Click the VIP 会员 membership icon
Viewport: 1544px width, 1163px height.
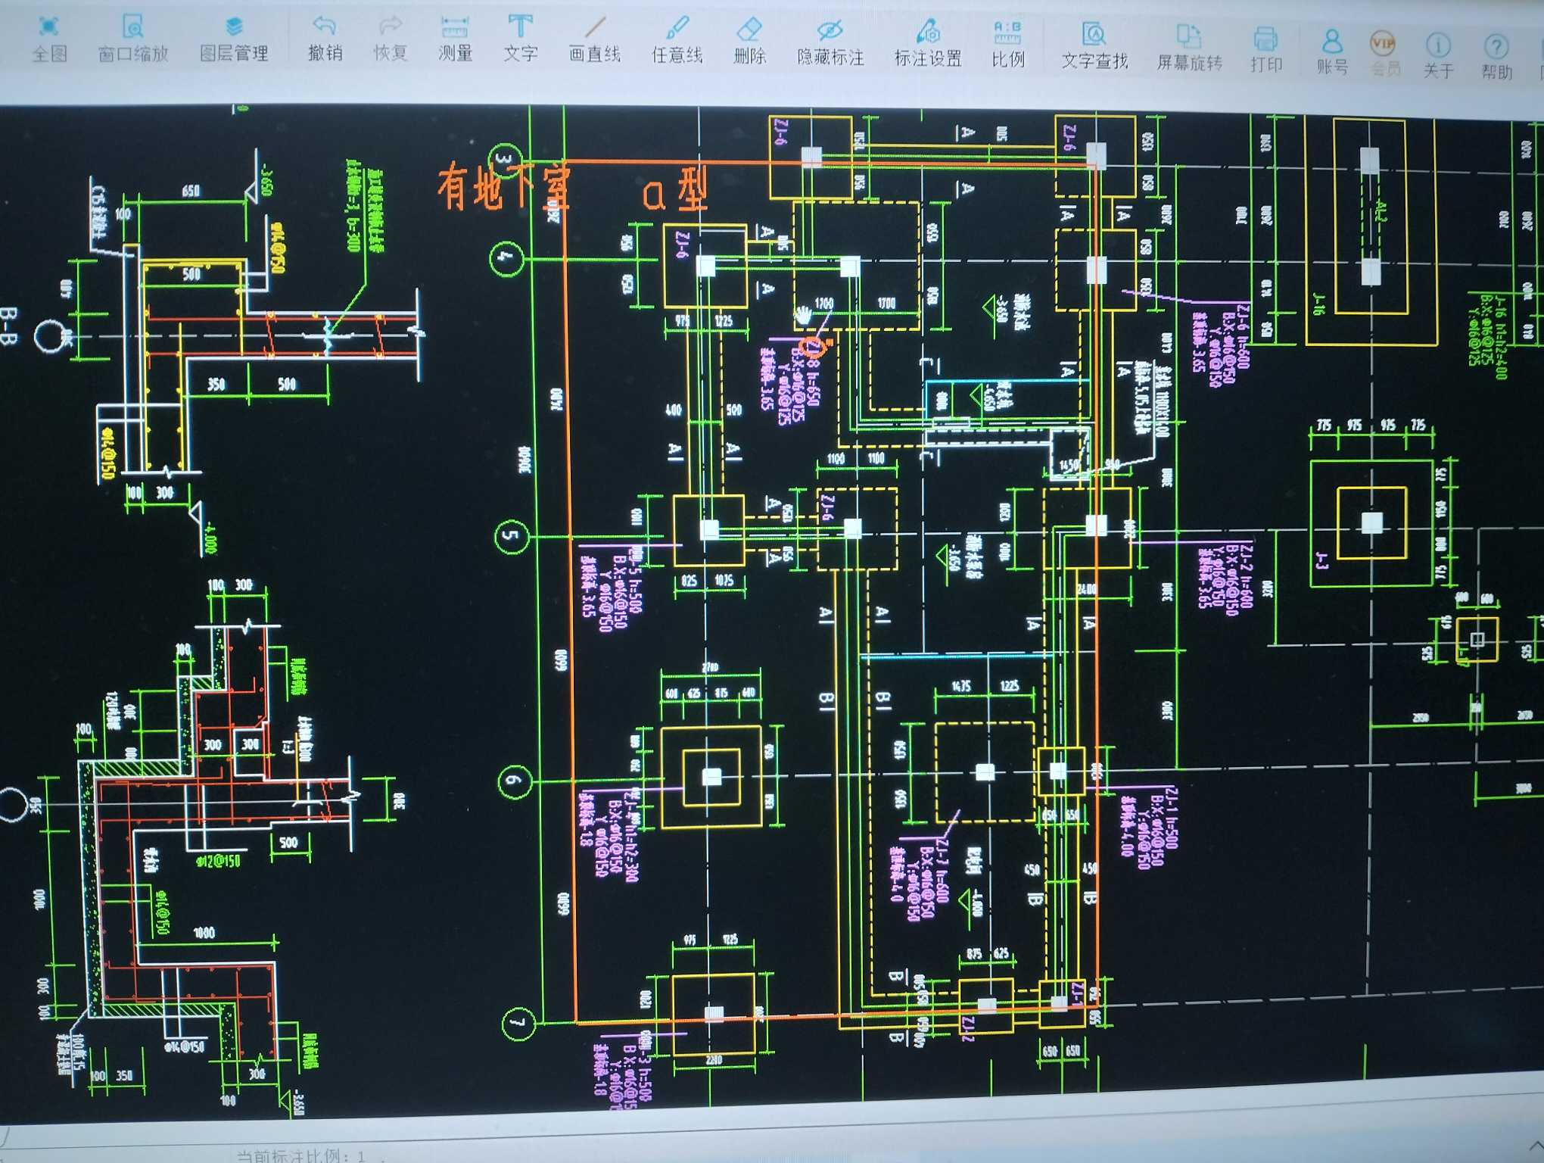(x=1385, y=54)
